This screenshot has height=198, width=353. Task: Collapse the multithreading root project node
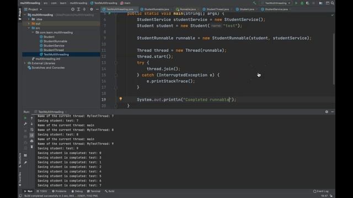[x=25, y=15]
